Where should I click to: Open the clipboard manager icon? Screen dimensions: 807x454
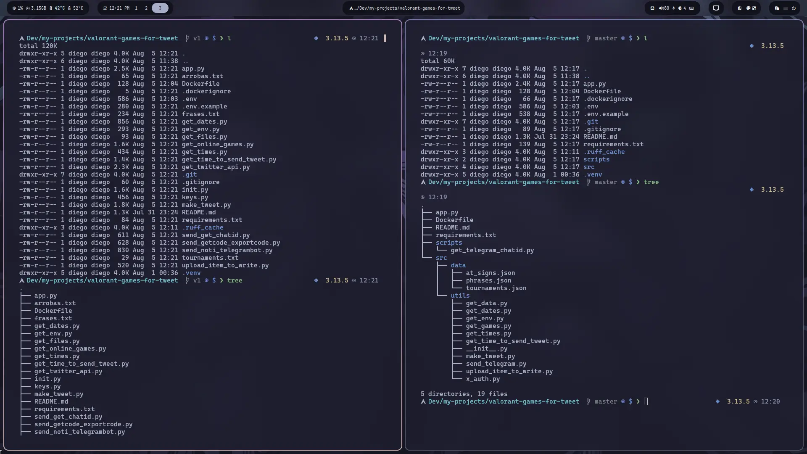click(x=777, y=8)
